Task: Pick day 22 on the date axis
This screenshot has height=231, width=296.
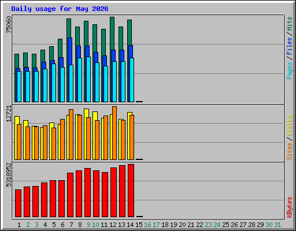Action: pyautogui.click(x=199, y=225)
